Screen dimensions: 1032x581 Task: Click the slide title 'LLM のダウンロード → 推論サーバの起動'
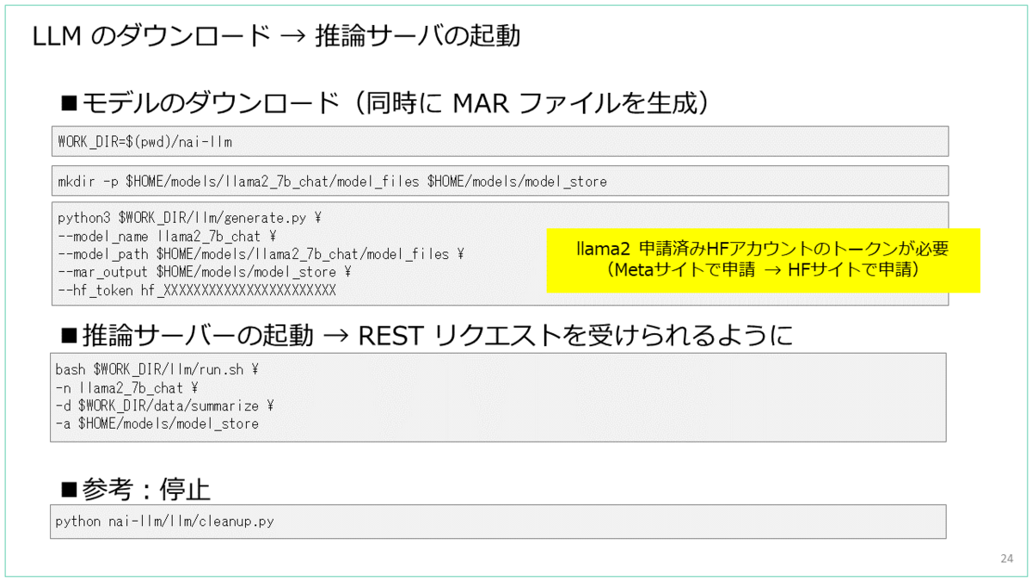coord(275,36)
